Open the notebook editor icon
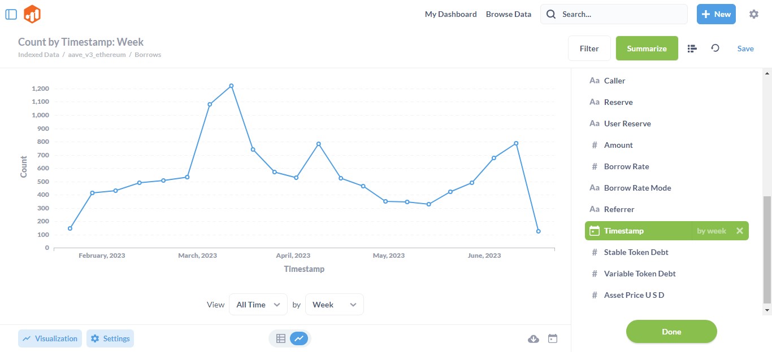The width and height of the screenshot is (772, 352). click(692, 49)
